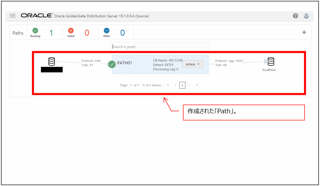
Task: Select text DB Name: SRC1CDB
Action: tap(168, 60)
